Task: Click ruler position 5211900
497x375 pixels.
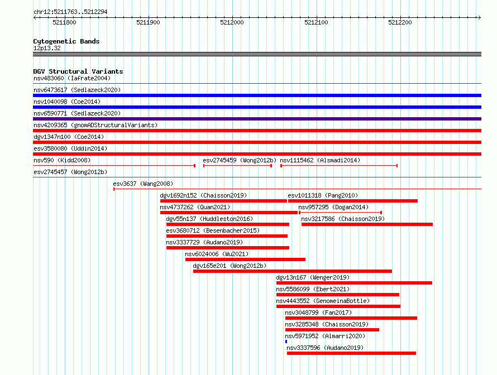Action: coord(148,22)
